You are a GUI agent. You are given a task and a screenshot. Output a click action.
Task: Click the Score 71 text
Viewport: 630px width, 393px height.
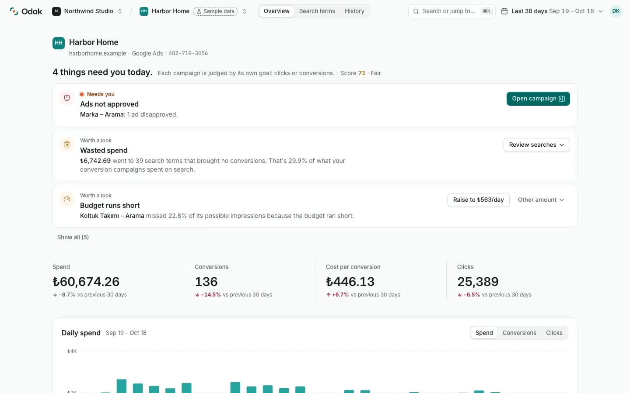(x=353, y=73)
